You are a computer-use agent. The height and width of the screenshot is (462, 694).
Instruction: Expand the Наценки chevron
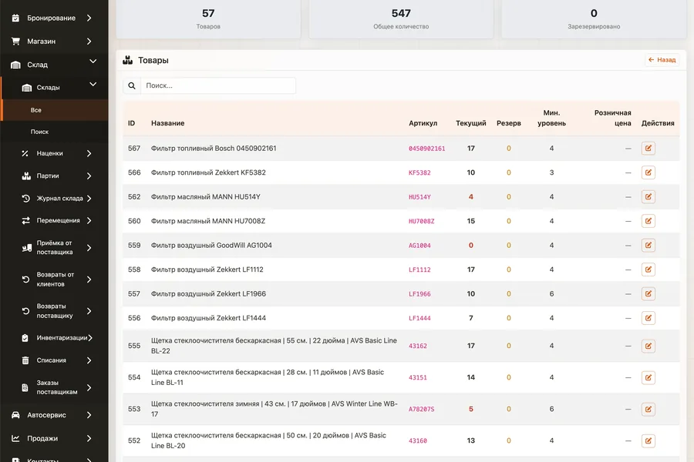(89, 153)
